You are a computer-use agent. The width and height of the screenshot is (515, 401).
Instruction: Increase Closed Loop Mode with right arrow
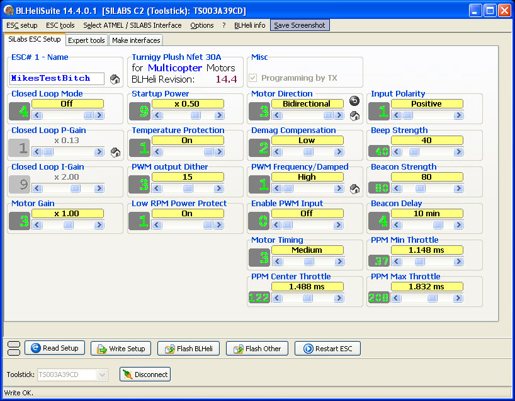(x=99, y=115)
